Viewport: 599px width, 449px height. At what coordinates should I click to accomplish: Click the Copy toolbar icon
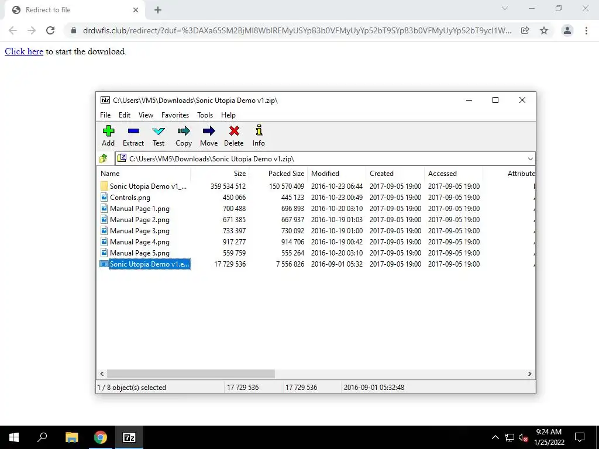coord(183,131)
